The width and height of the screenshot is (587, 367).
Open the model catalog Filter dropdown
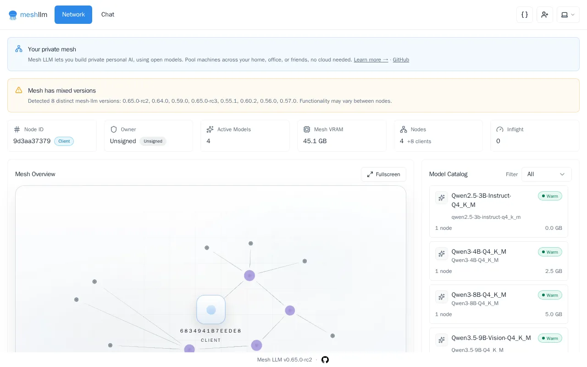click(x=546, y=174)
